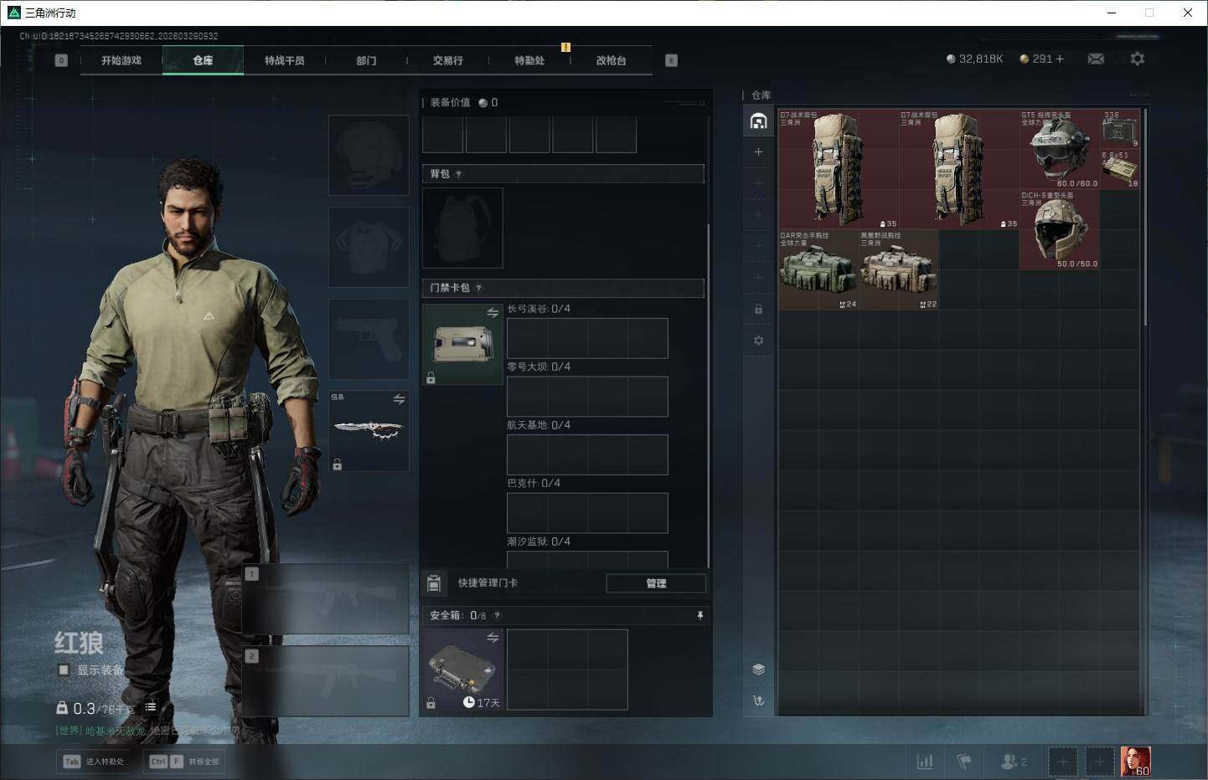Click the 转移全部 Ctrl F button

pyautogui.click(x=184, y=762)
